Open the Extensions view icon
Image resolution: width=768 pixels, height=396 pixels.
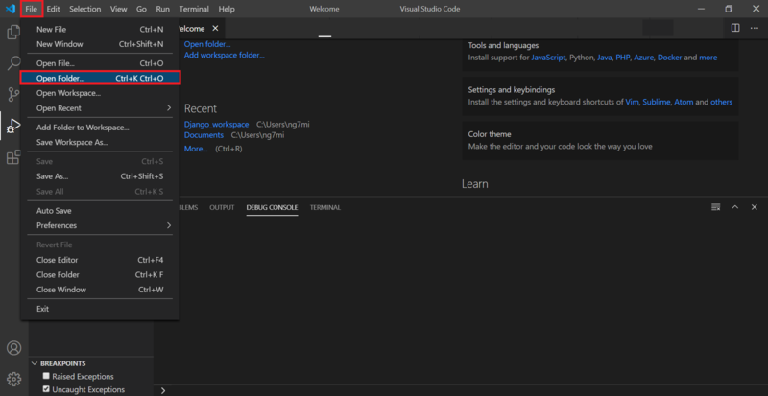tap(13, 157)
